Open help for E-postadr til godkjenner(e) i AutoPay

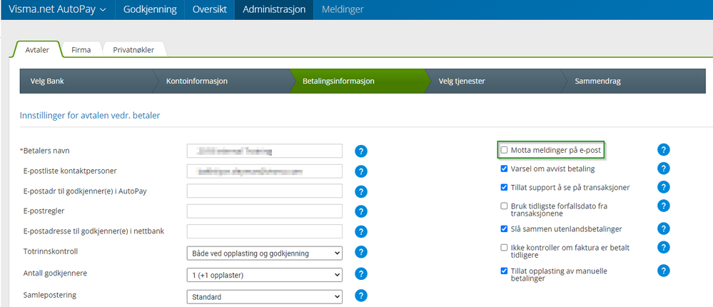pos(360,191)
